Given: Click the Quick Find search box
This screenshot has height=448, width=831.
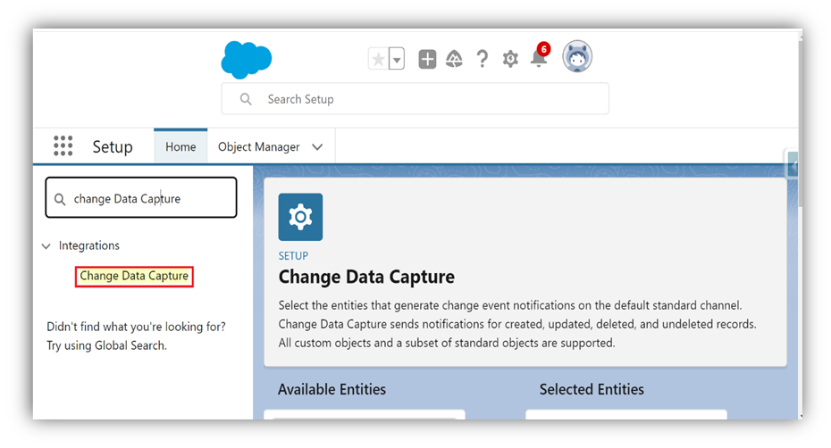Looking at the screenshot, I should pyautogui.click(x=141, y=198).
